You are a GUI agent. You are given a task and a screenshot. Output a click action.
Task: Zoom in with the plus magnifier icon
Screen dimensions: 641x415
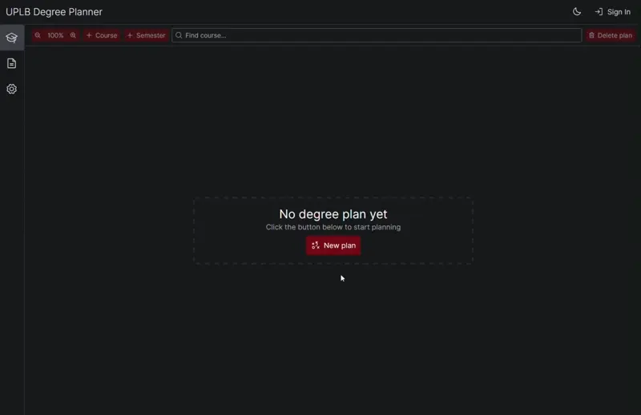73,35
